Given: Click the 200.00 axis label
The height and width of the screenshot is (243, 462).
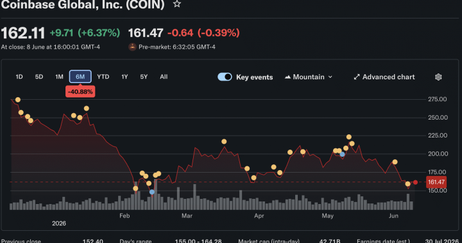Looking at the screenshot, I should [438, 153].
